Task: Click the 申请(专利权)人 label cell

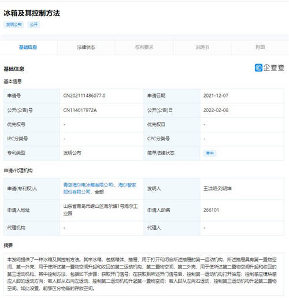Action: (x=32, y=188)
